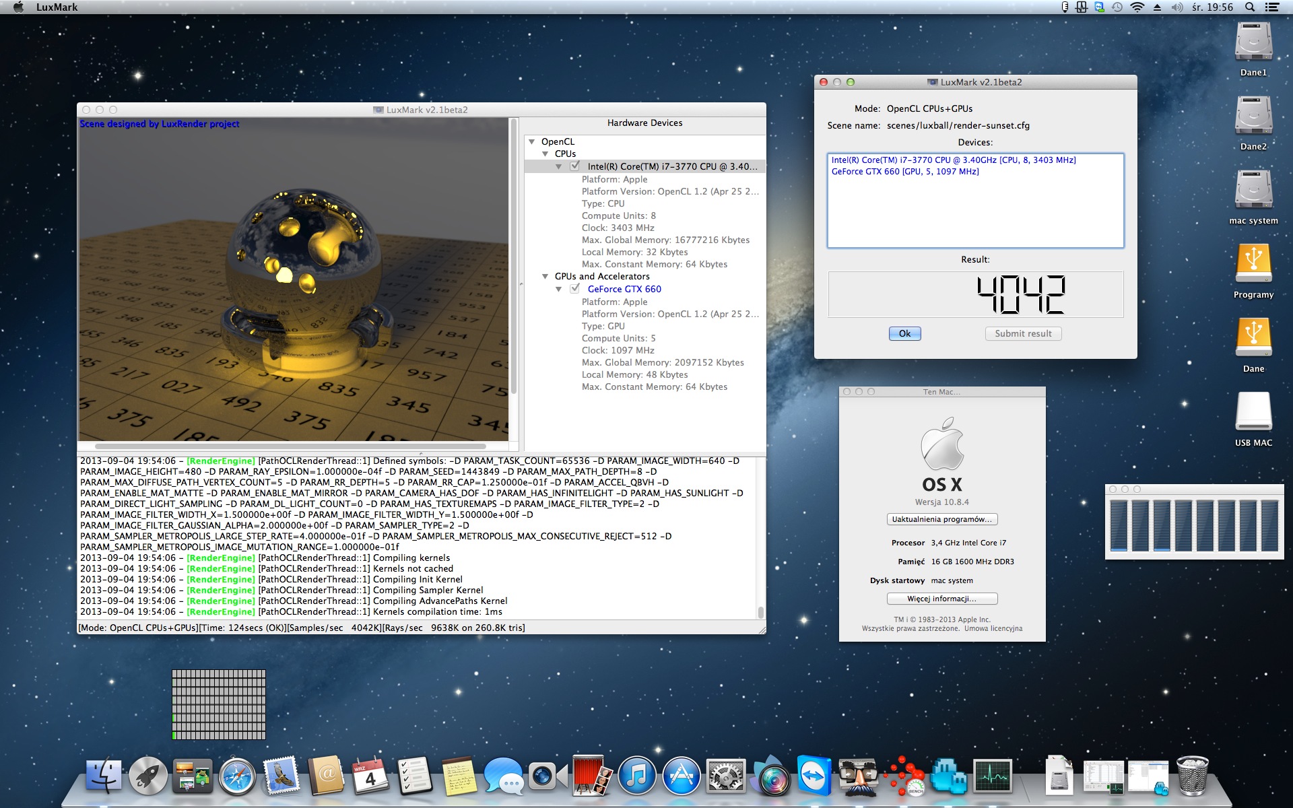Select 'Clock: 3403 MHz' row
This screenshot has height=808, width=1293.
click(618, 228)
